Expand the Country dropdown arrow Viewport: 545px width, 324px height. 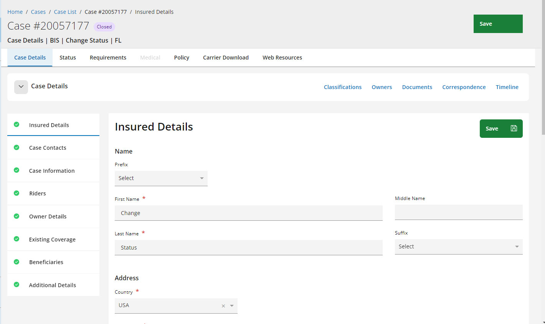pyautogui.click(x=232, y=306)
